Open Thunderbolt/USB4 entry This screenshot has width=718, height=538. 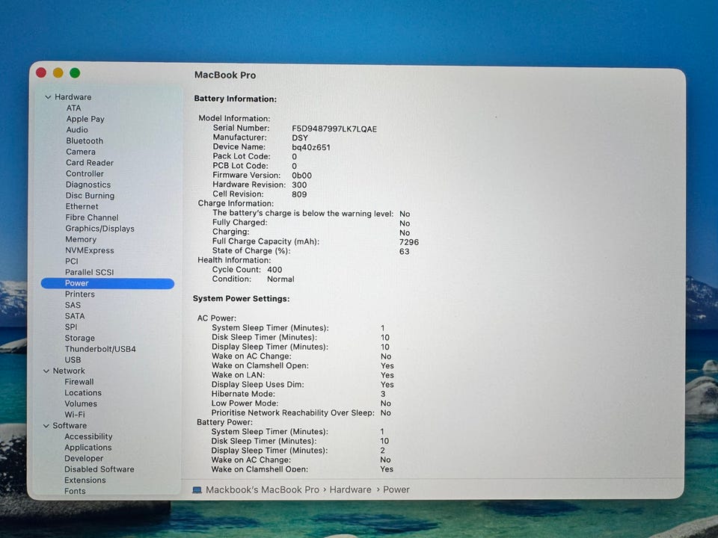(100, 350)
